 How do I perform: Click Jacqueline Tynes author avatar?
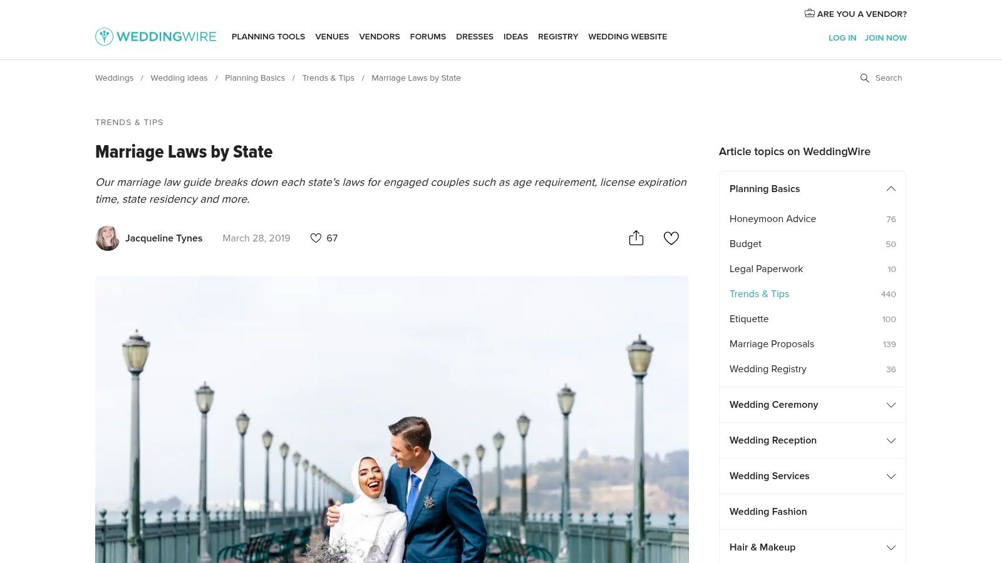tap(108, 238)
